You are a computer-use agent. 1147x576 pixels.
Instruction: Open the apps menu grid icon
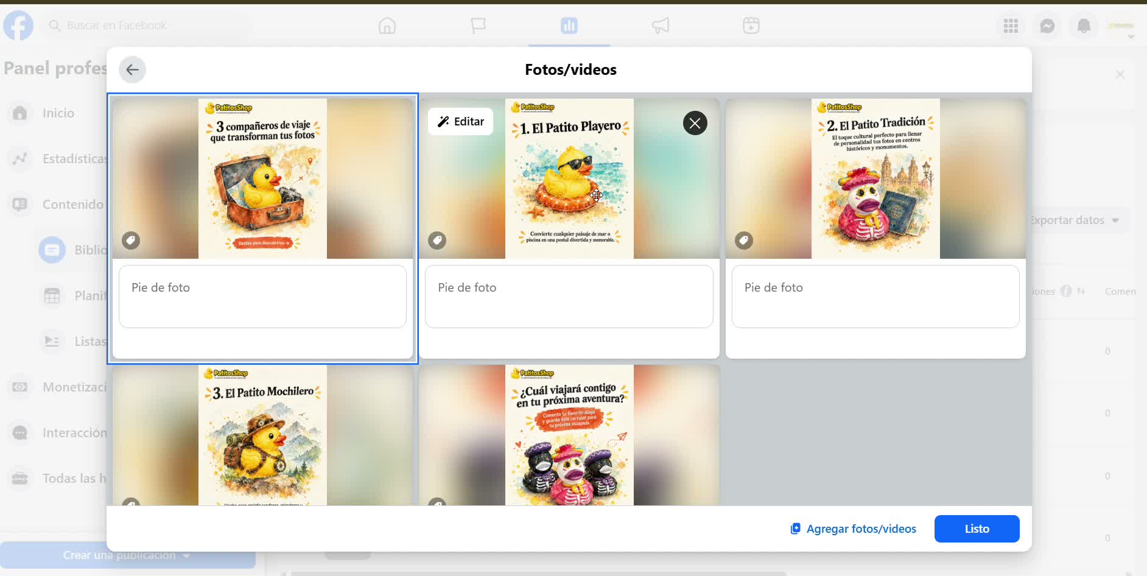[x=1011, y=26]
